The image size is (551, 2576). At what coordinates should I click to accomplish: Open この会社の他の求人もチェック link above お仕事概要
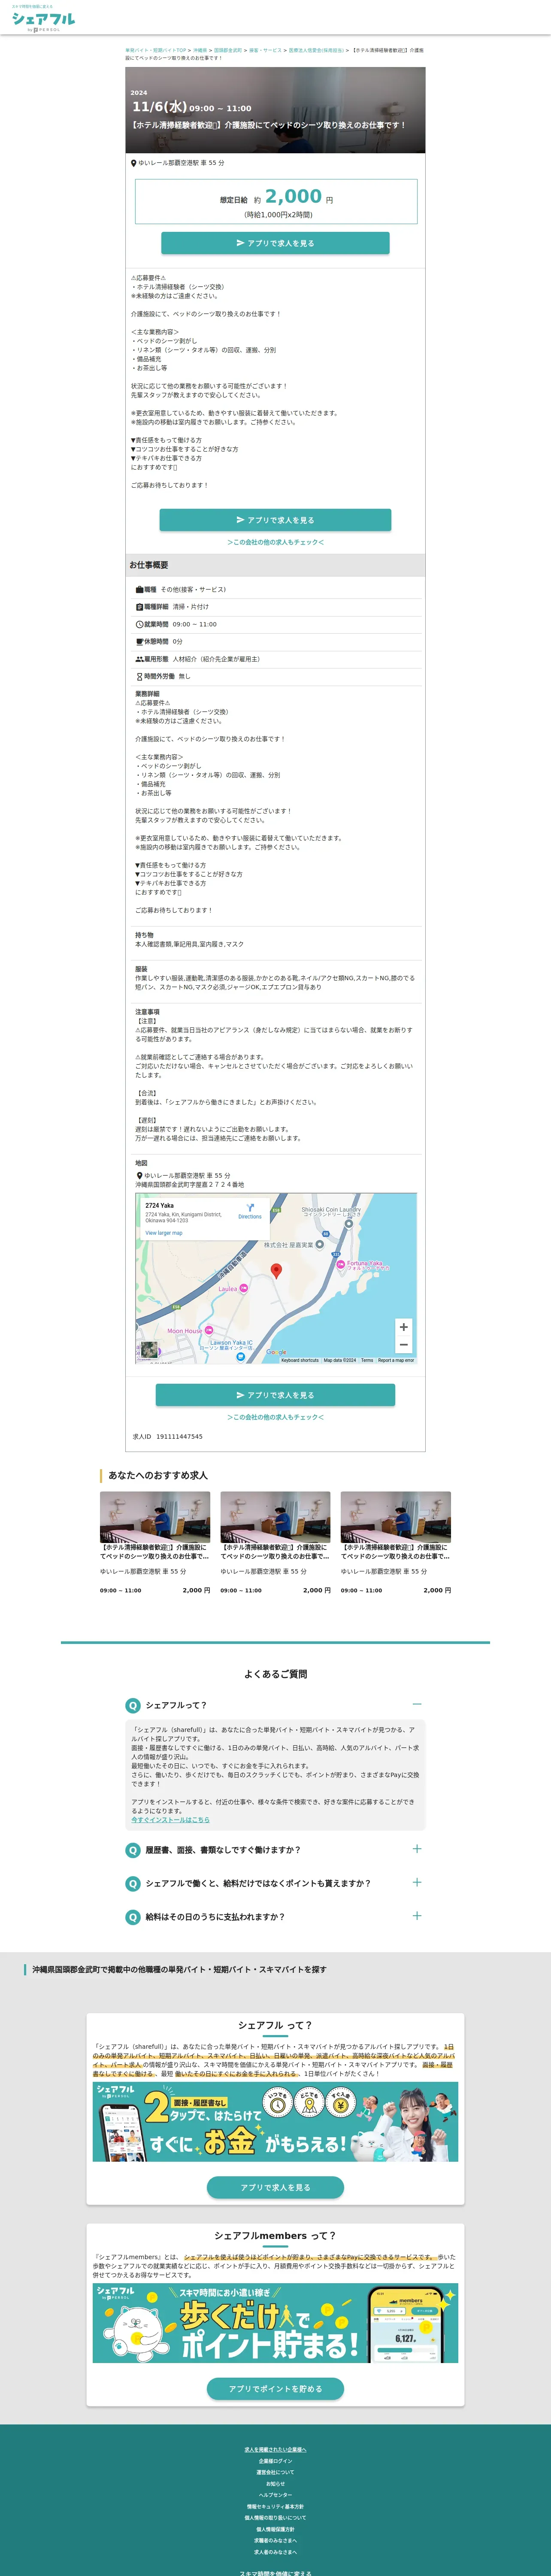pos(275,542)
